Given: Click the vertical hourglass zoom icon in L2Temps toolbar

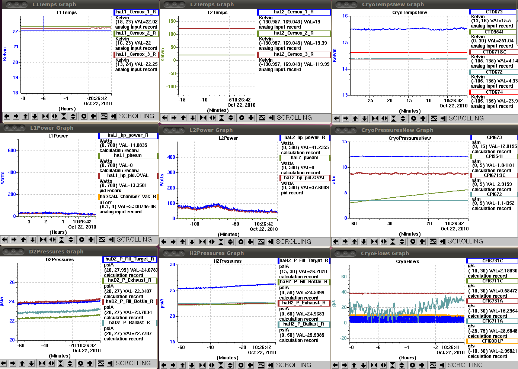Looking at the screenshot, I should 222,118.
